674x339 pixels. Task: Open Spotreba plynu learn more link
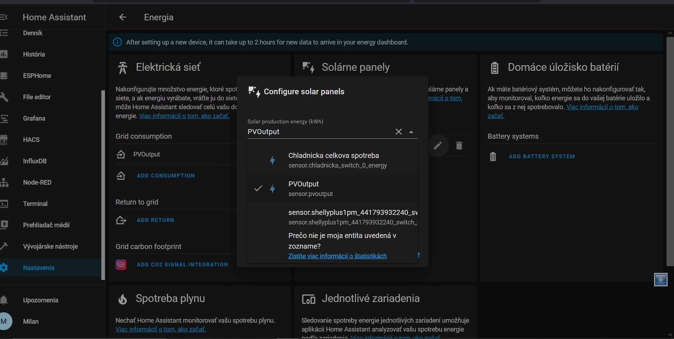coord(160,329)
